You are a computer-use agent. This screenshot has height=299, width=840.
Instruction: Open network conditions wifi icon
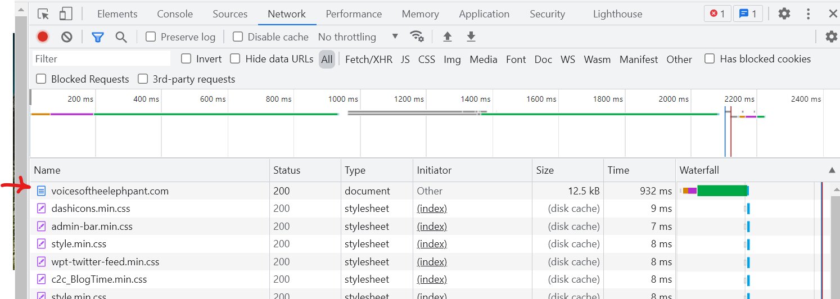point(417,37)
